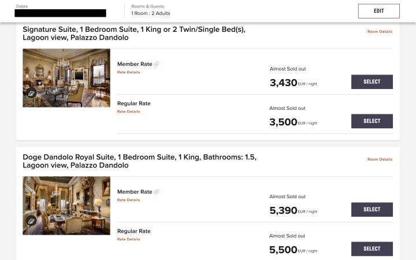Open photo gallery icon on Doge Dandolo image
The width and height of the screenshot is (416, 260).
tap(31, 221)
